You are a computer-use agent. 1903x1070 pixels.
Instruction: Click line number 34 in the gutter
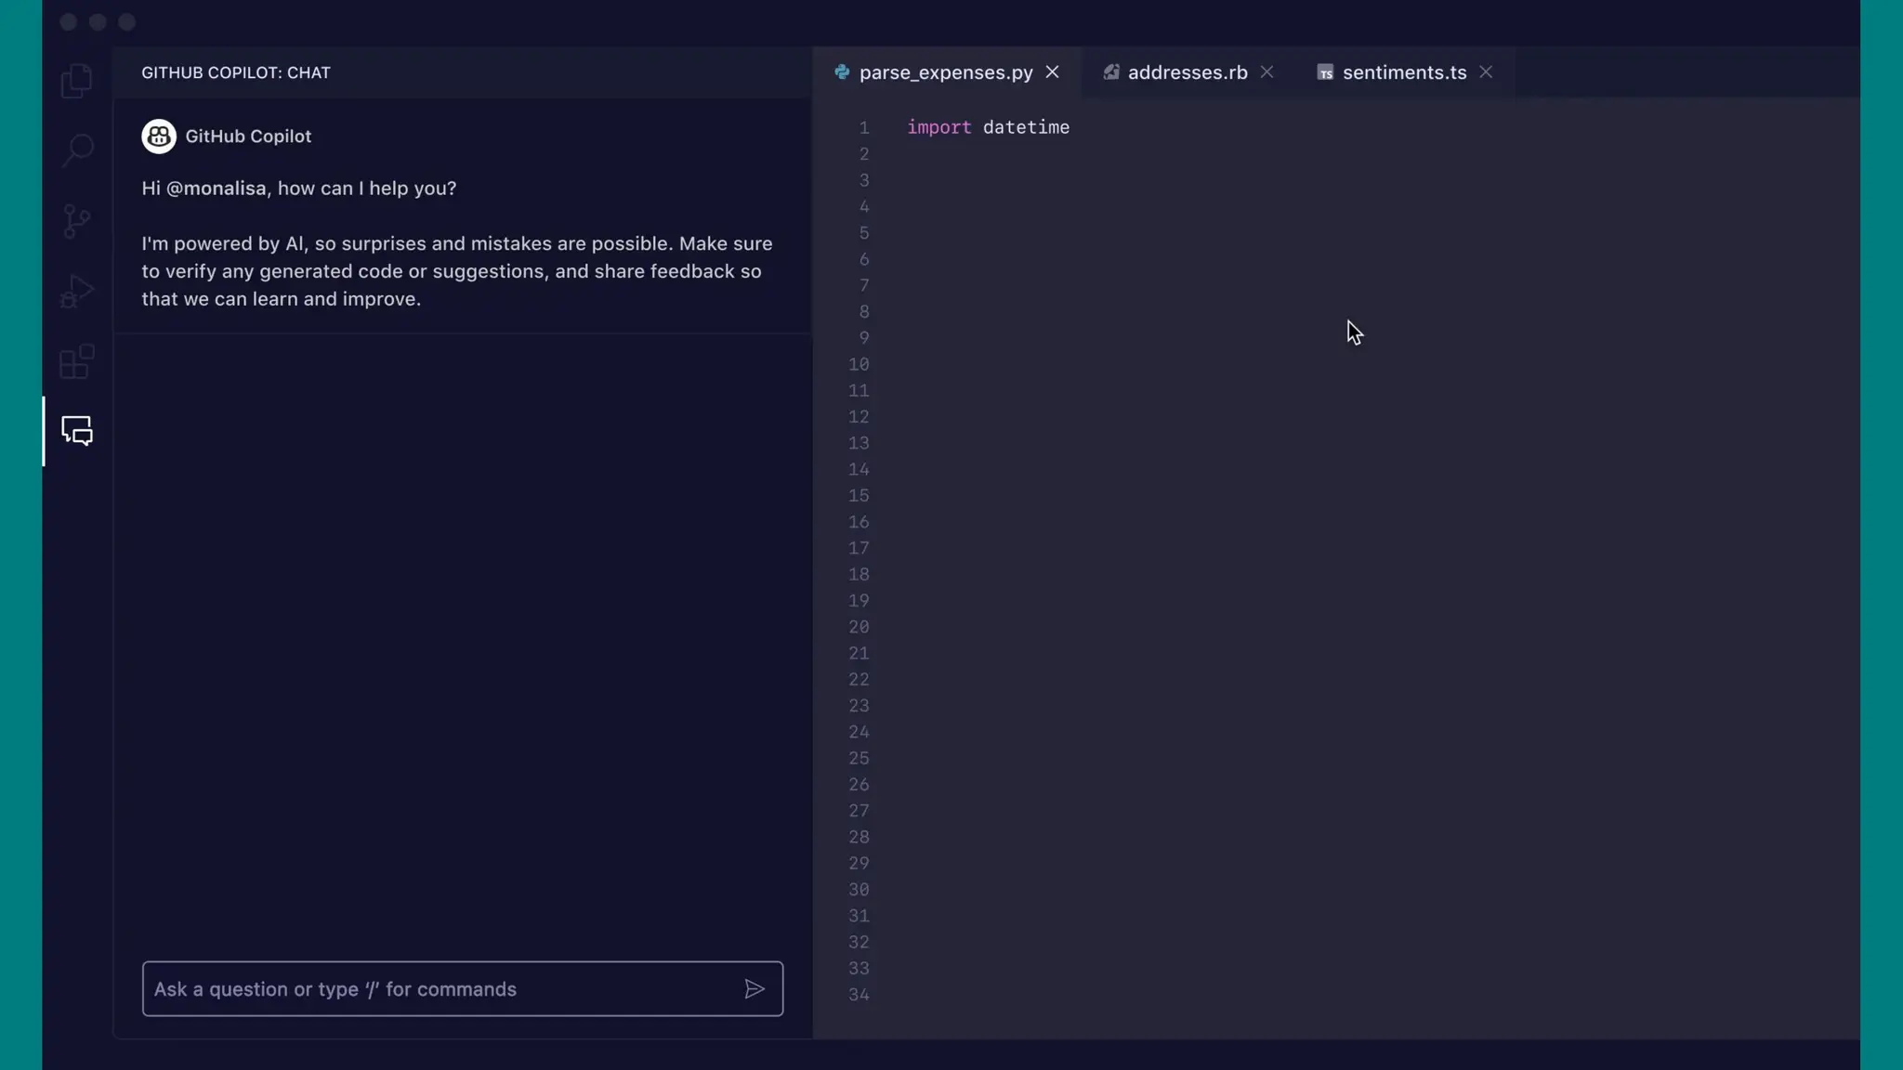859,995
